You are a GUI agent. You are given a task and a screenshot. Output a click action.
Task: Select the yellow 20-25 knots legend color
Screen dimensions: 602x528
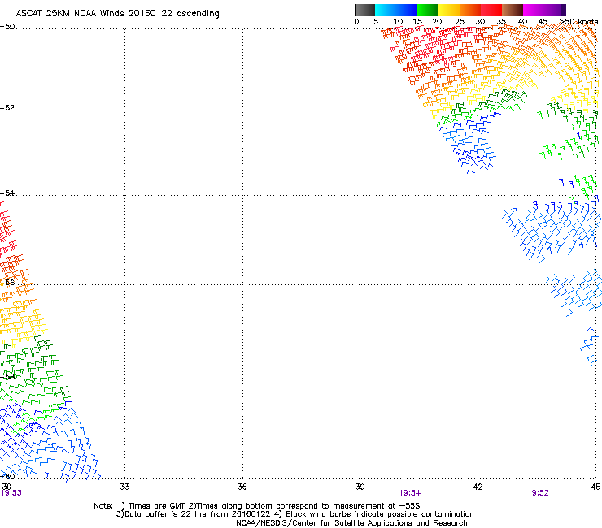point(449,10)
